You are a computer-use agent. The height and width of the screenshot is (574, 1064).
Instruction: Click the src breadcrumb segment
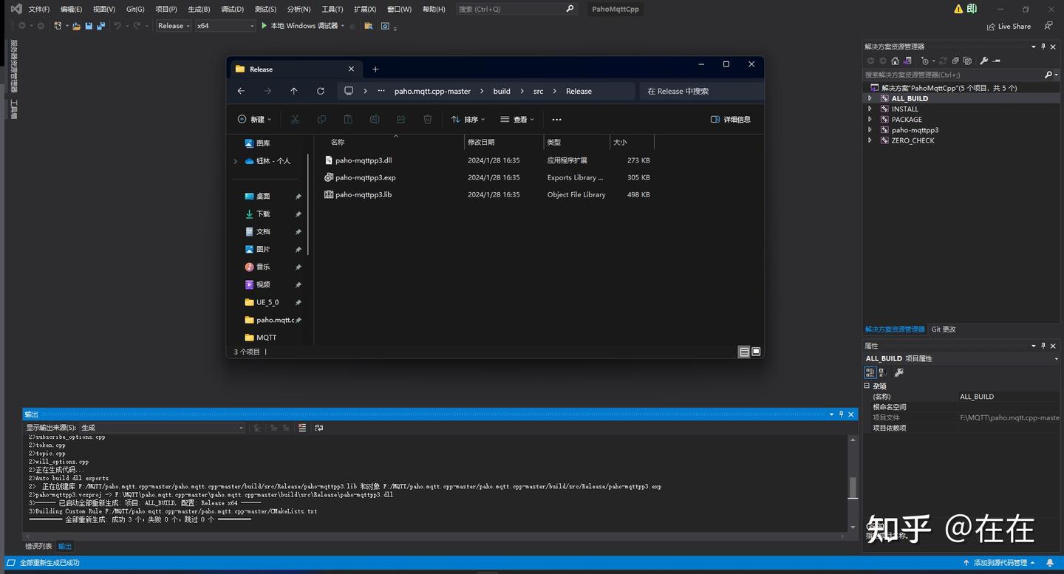[538, 92]
